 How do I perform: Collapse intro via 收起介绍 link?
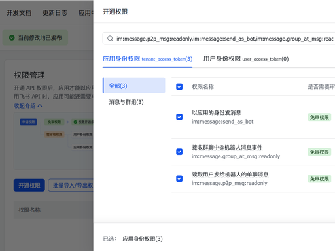pyautogui.click(x=27, y=106)
